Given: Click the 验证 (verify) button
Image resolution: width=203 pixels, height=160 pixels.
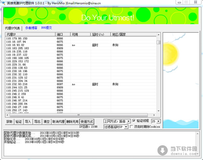Looking at the screenshot, I should click(19, 121).
